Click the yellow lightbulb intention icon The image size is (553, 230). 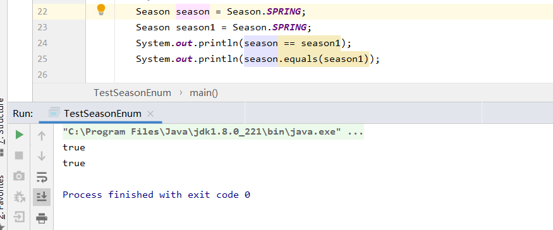point(101,10)
